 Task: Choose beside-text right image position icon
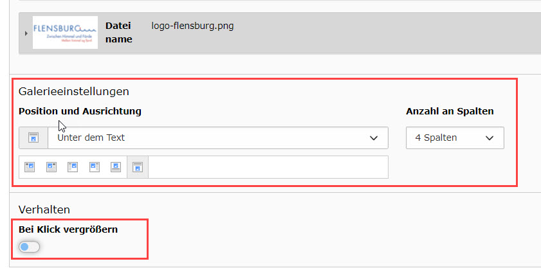[x=73, y=167]
